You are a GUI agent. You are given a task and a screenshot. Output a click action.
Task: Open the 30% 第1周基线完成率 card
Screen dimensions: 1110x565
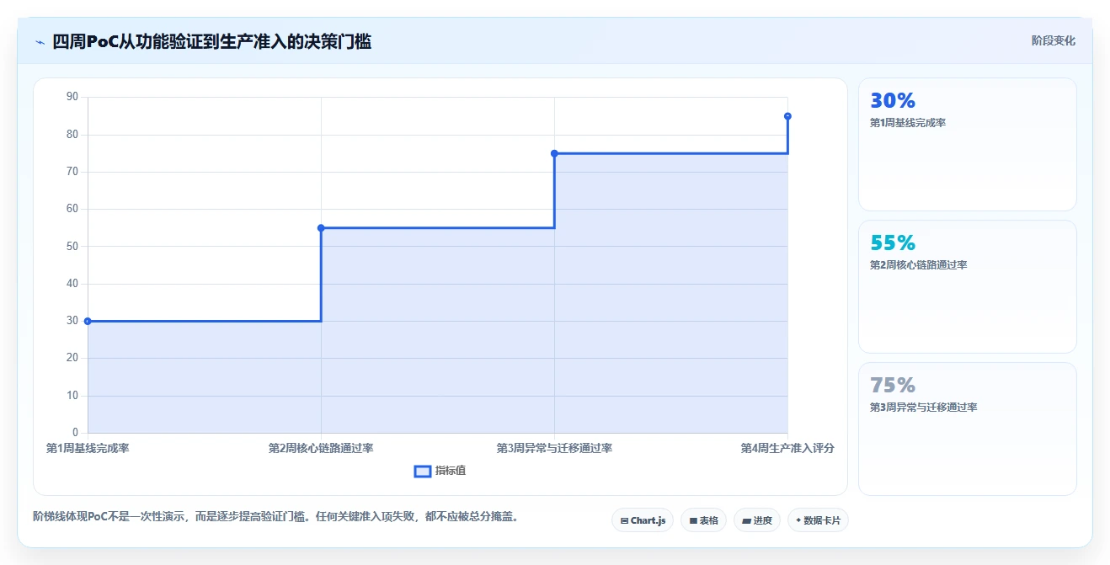(967, 144)
